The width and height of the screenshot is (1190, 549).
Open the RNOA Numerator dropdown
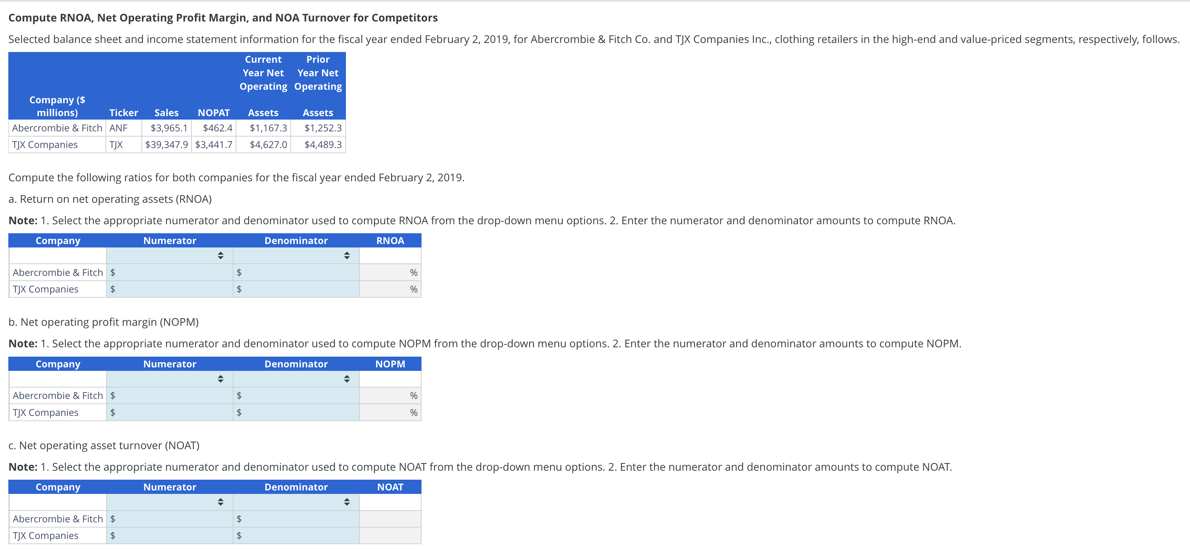(x=220, y=255)
